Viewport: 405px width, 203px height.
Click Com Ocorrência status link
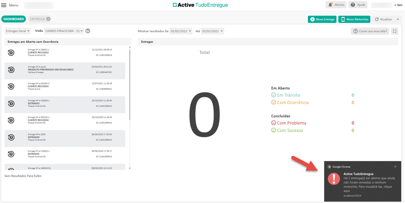pyautogui.click(x=293, y=103)
